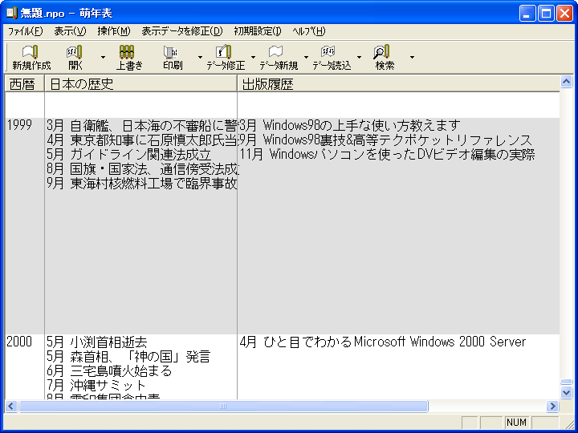Expand the dropdown arrow beside 開く
Screen dimensions: 578x433
tap(103, 57)
